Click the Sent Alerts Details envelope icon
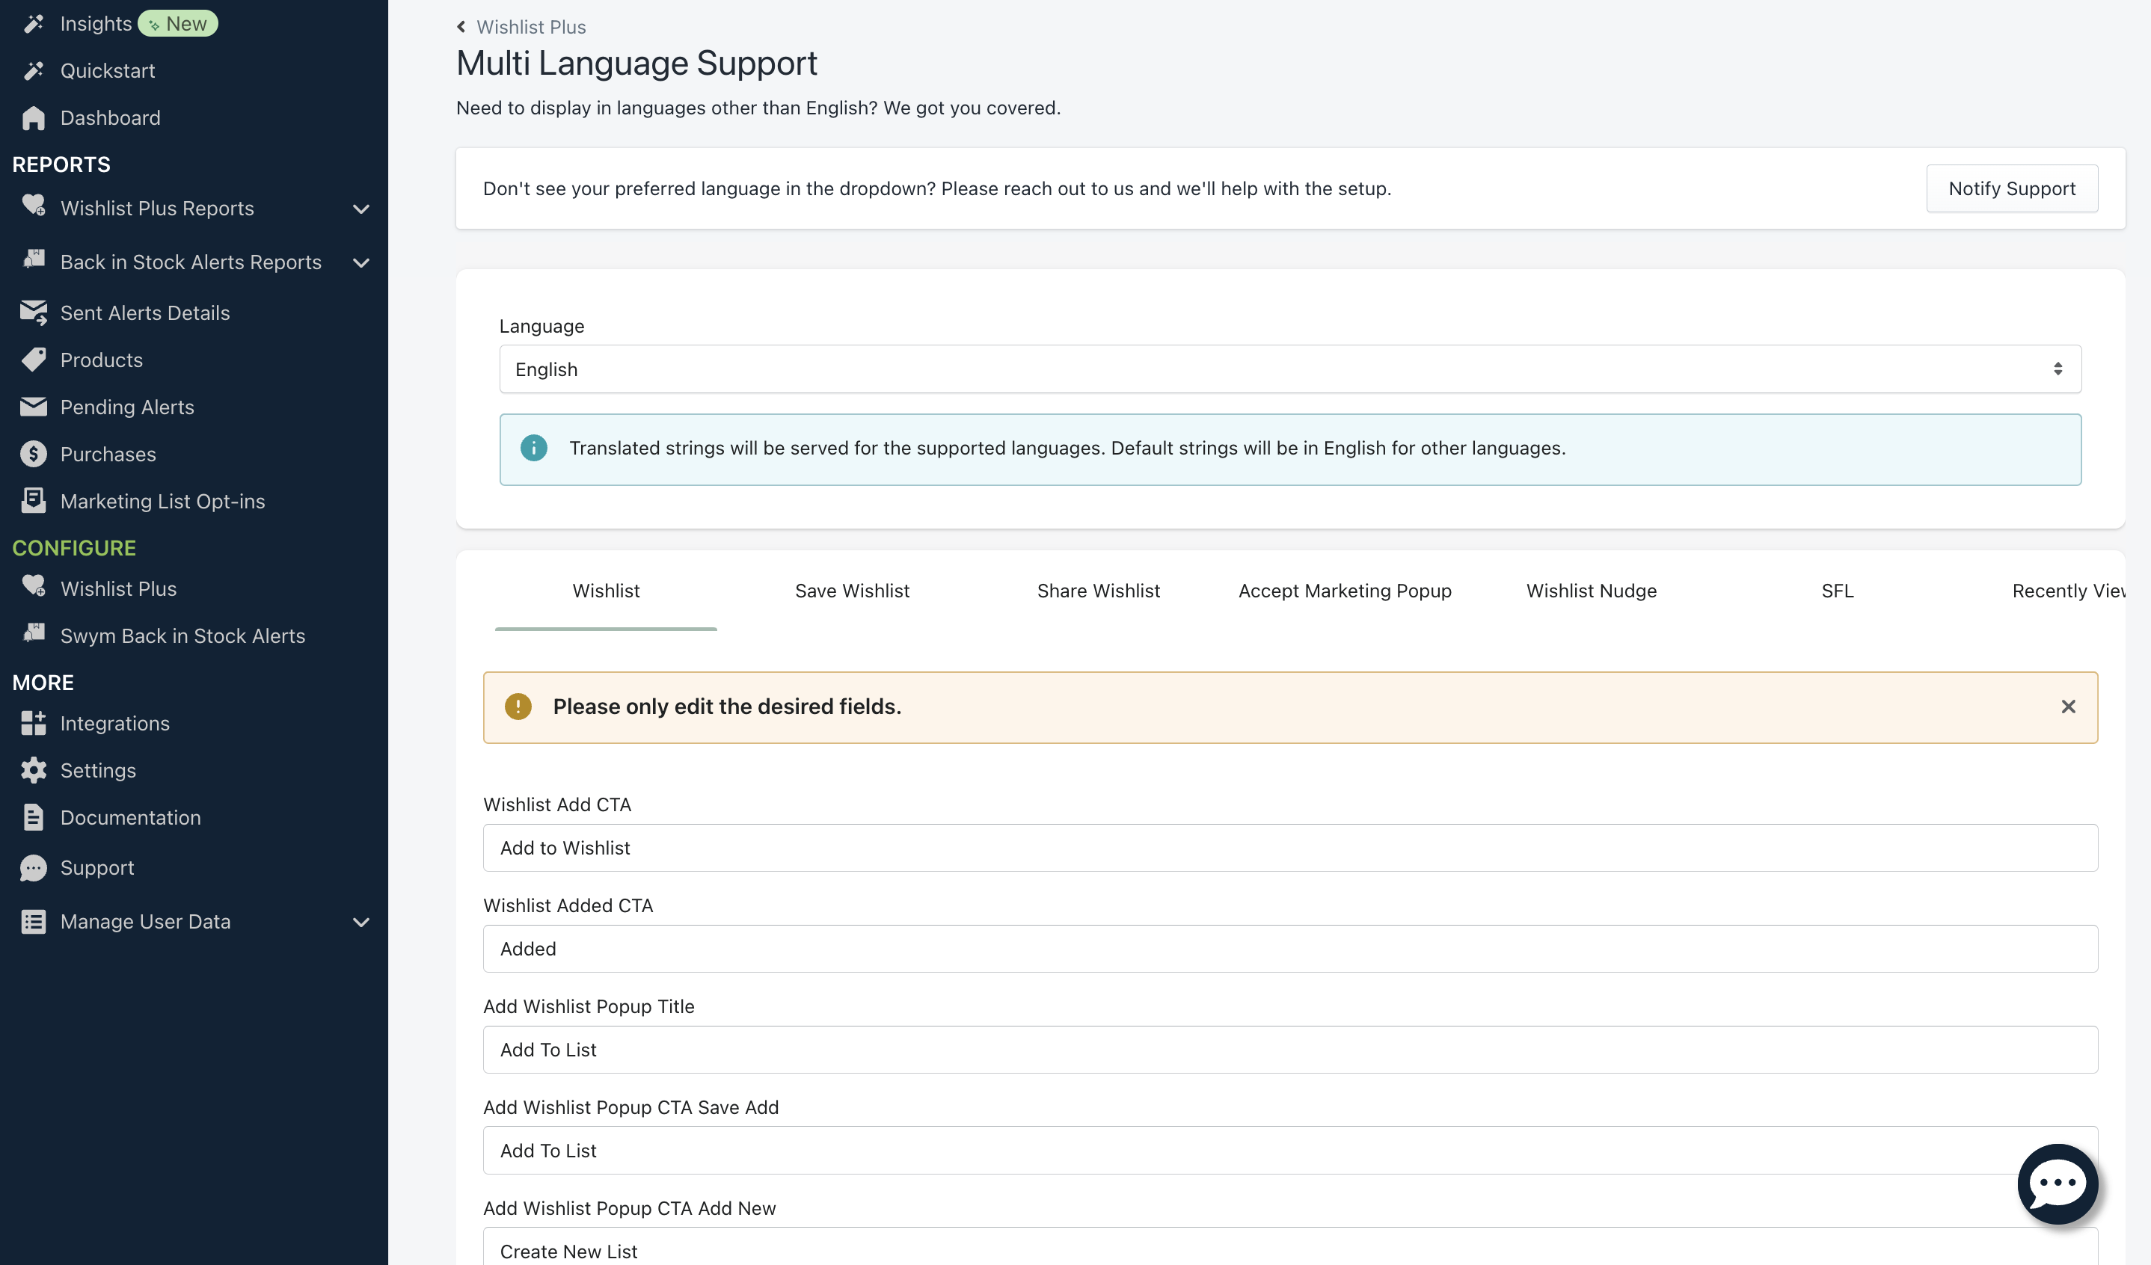 [x=34, y=313]
